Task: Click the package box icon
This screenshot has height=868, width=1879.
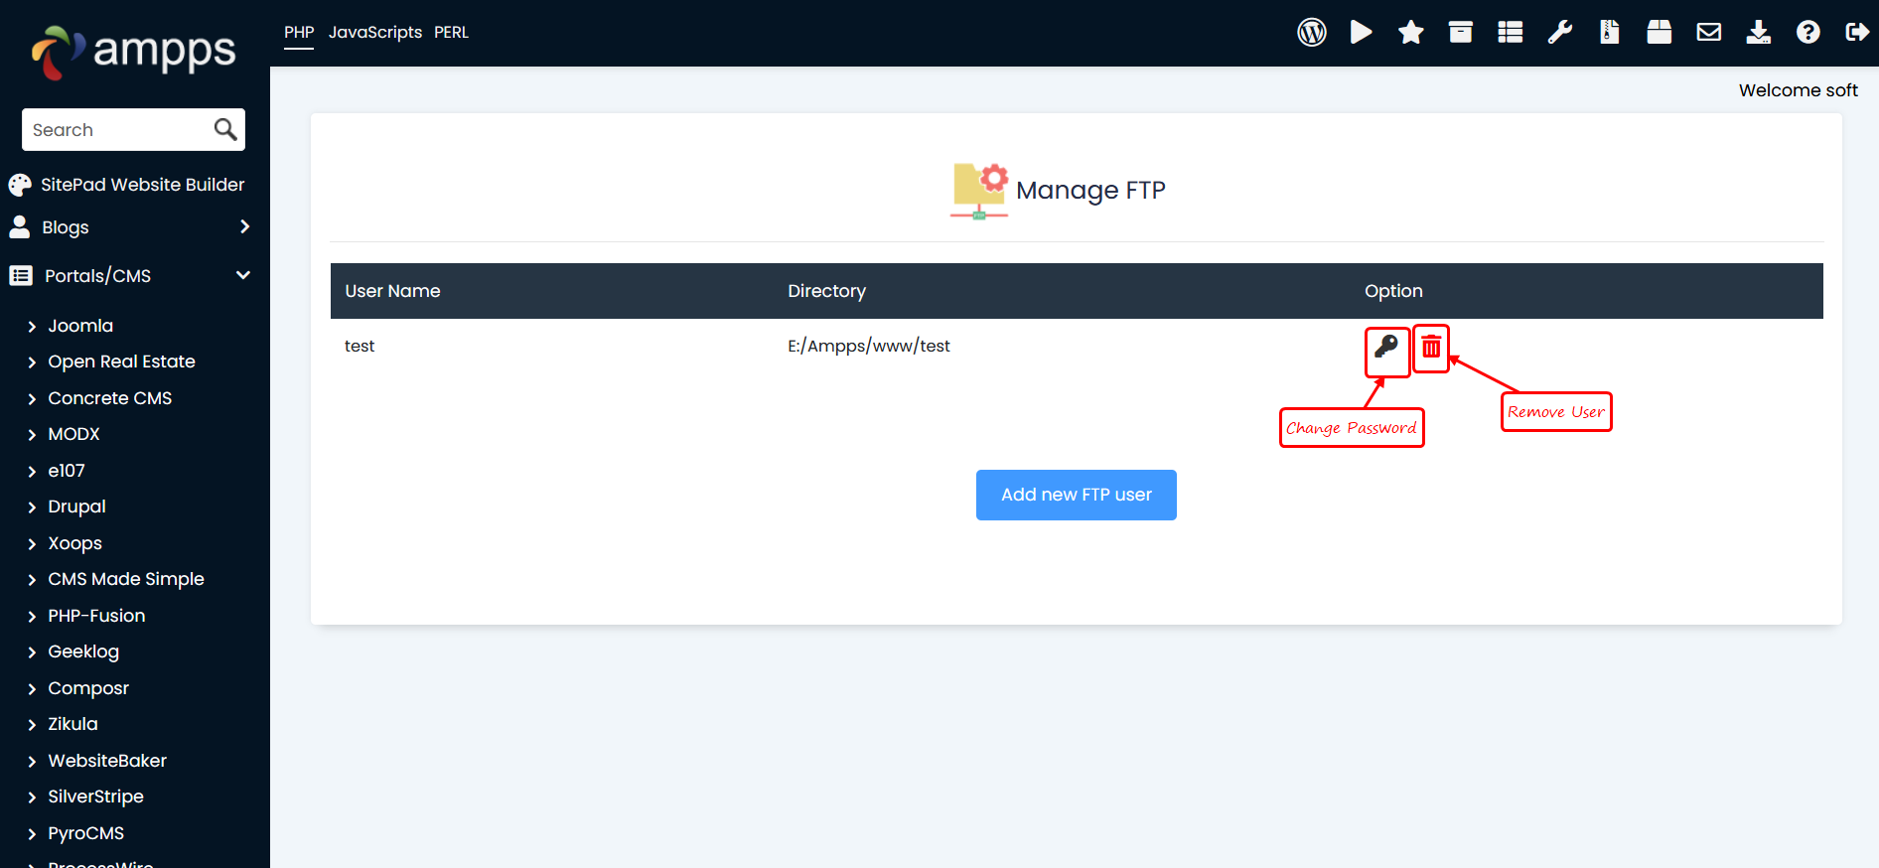Action: pos(1660,33)
